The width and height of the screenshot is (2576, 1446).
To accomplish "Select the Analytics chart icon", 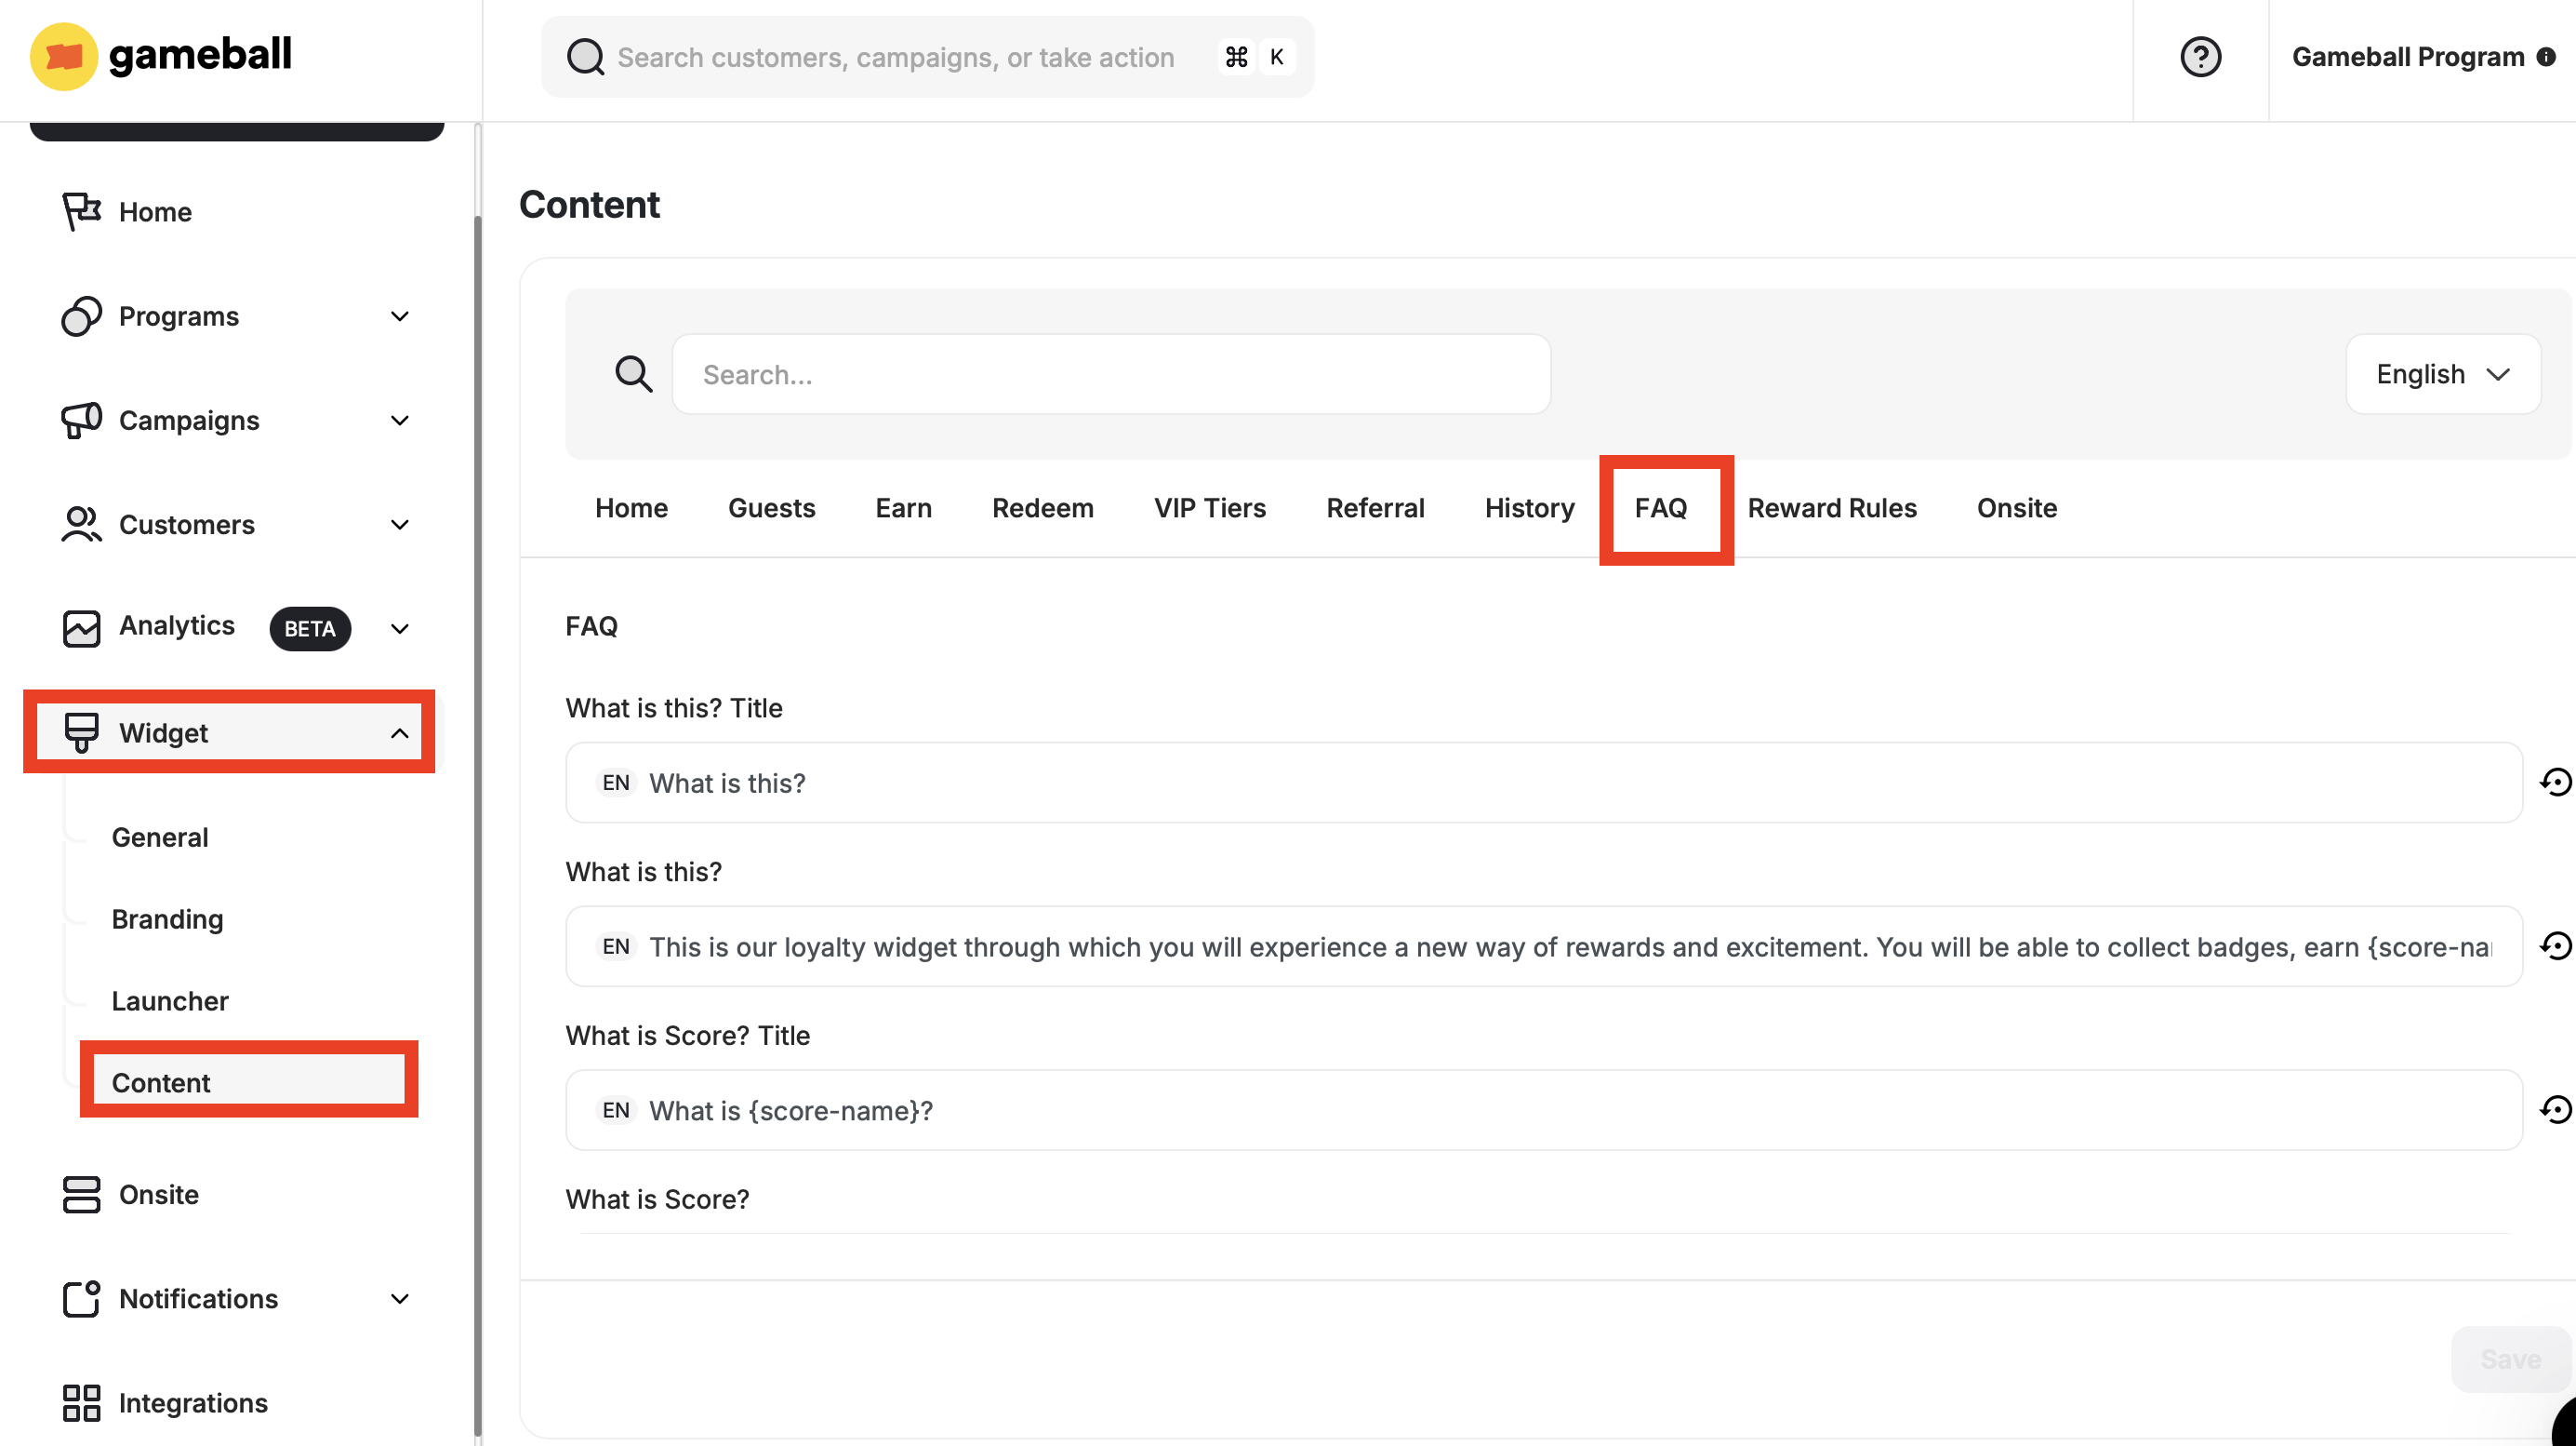I will pyautogui.click(x=80, y=627).
